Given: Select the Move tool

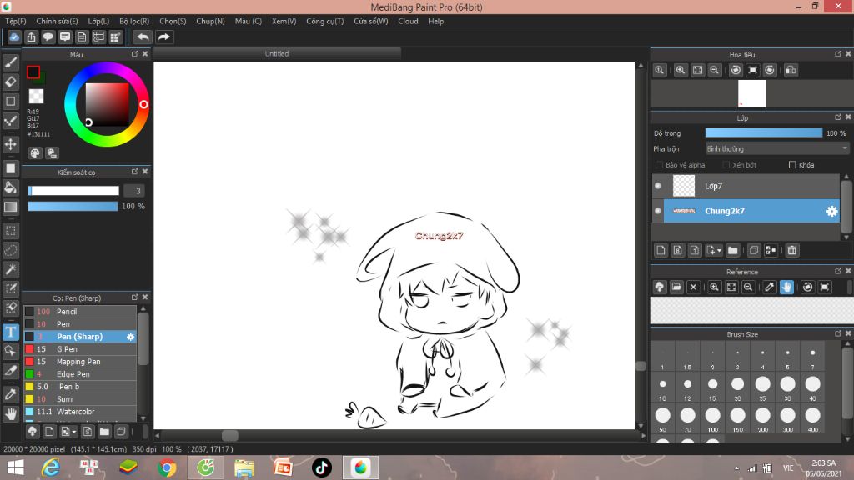Looking at the screenshot, I should tap(11, 144).
